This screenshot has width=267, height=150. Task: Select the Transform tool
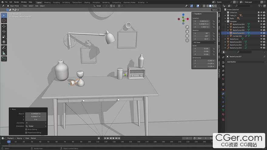pyautogui.click(x=4, y=42)
